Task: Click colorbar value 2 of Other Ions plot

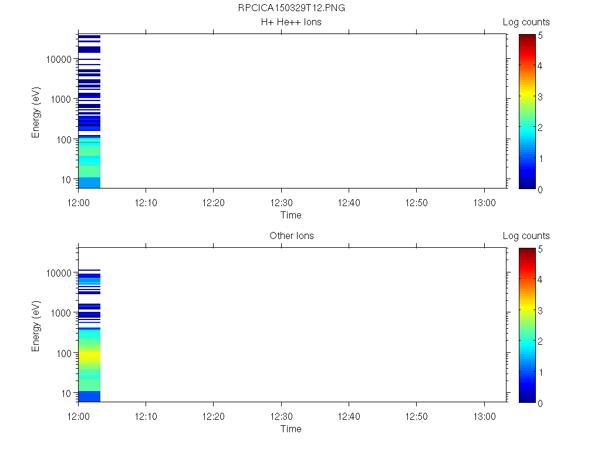Action: pyautogui.click(x=540, y=341)
